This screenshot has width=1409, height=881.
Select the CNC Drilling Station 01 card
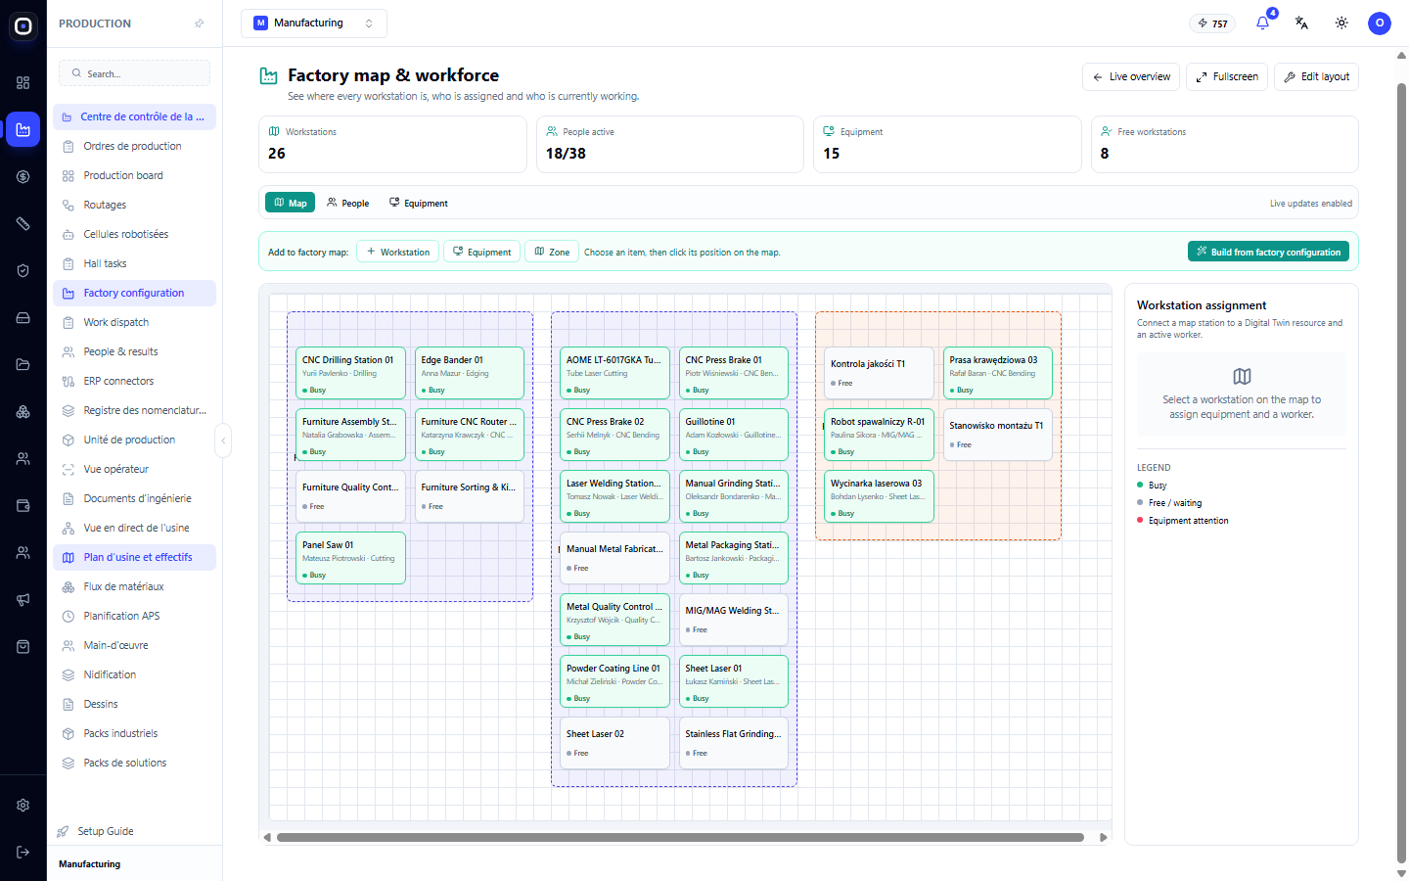350,373
